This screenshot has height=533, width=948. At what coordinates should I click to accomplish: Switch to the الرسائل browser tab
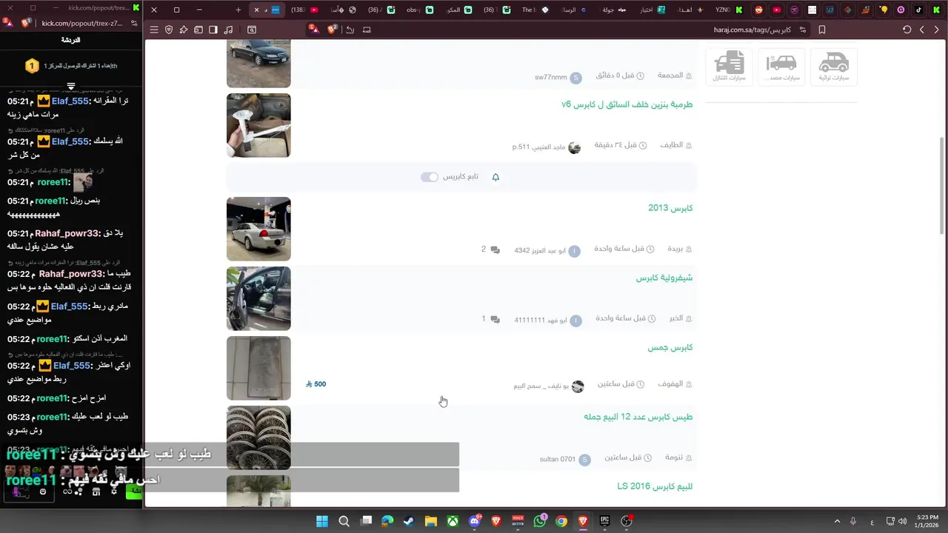tap(573, 10)
